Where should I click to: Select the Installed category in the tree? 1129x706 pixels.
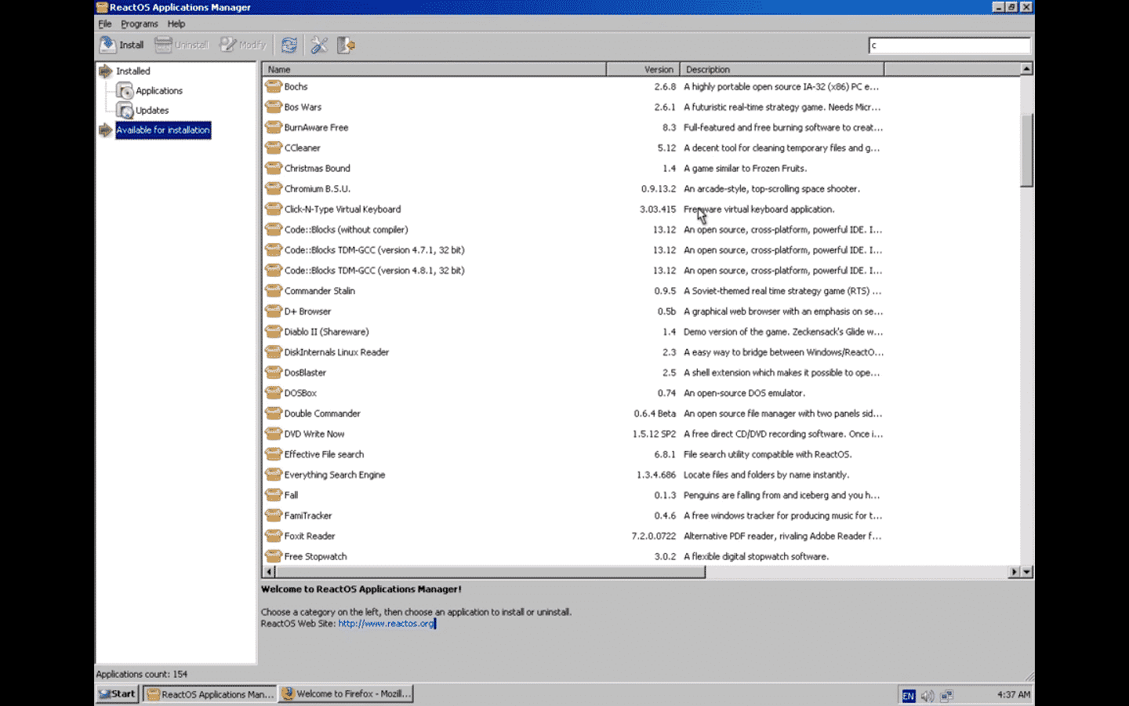click(133, 71)
